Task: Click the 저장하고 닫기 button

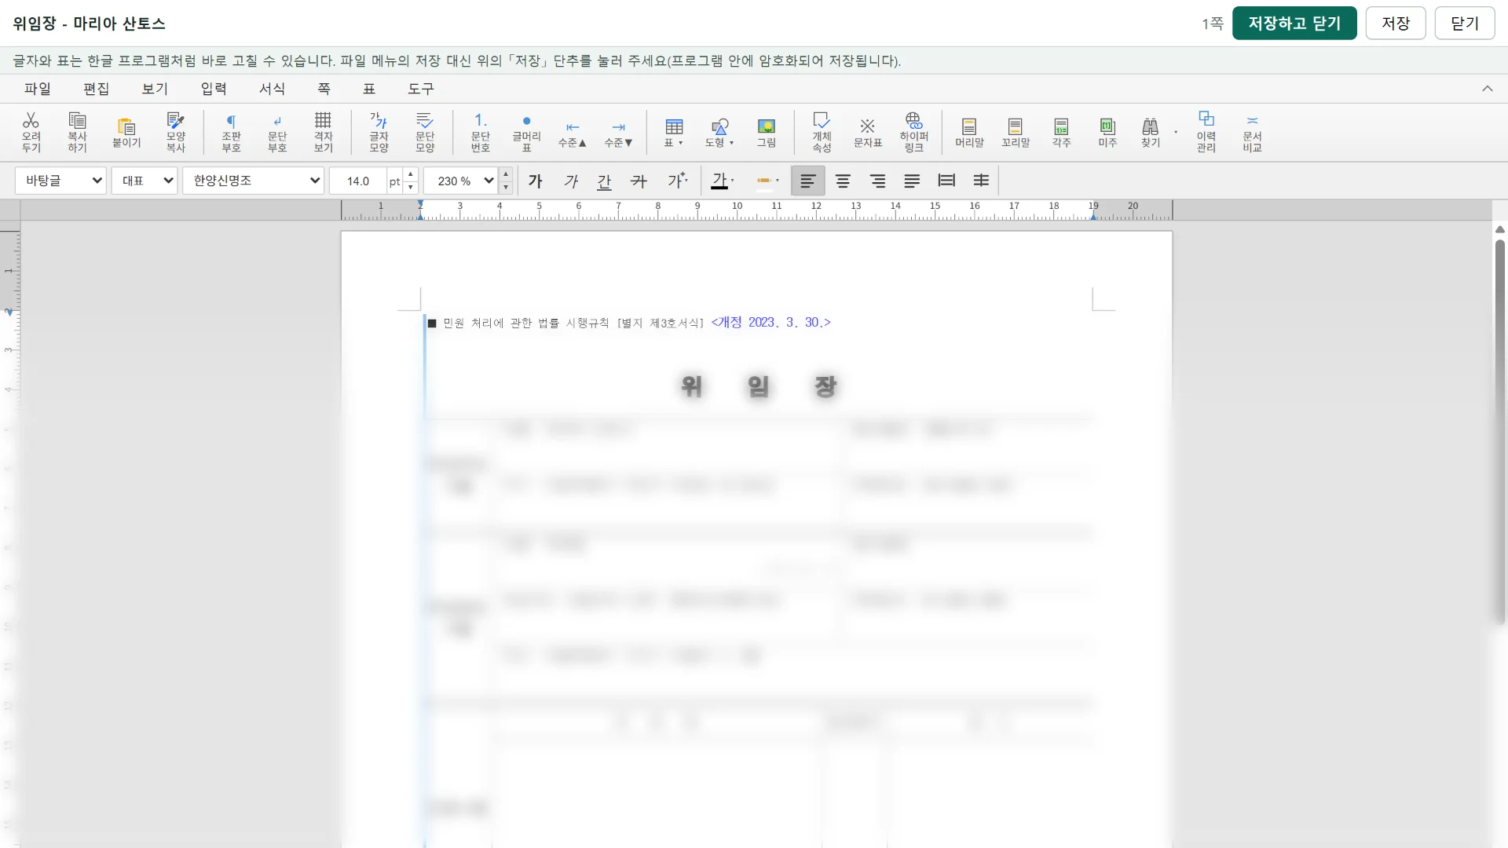Action: [x=1294, y=23]
